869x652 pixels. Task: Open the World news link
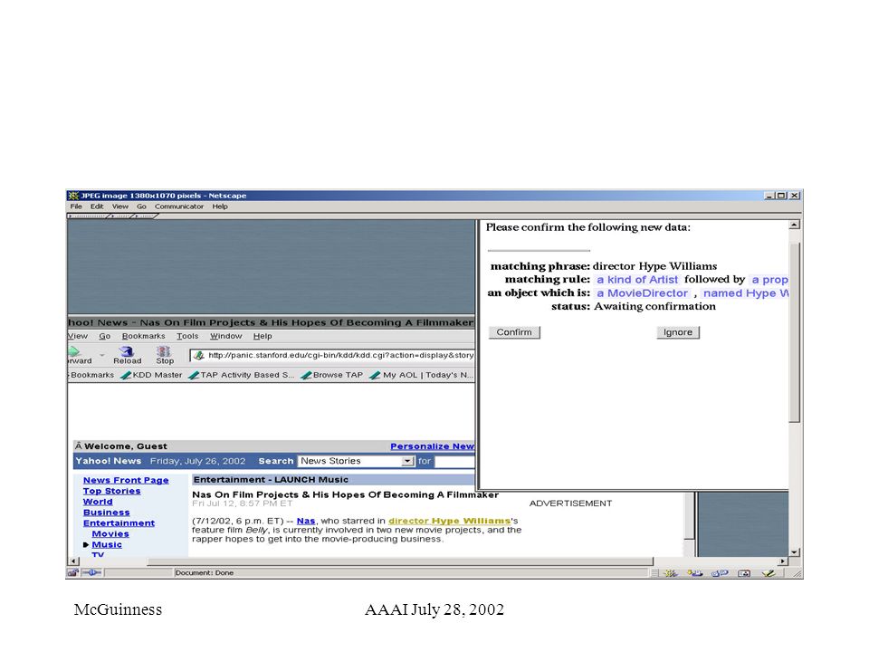[98, 502]
